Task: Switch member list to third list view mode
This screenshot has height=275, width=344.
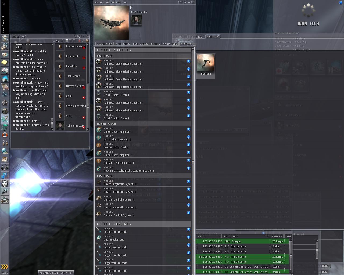Action: tap(74, 41)
